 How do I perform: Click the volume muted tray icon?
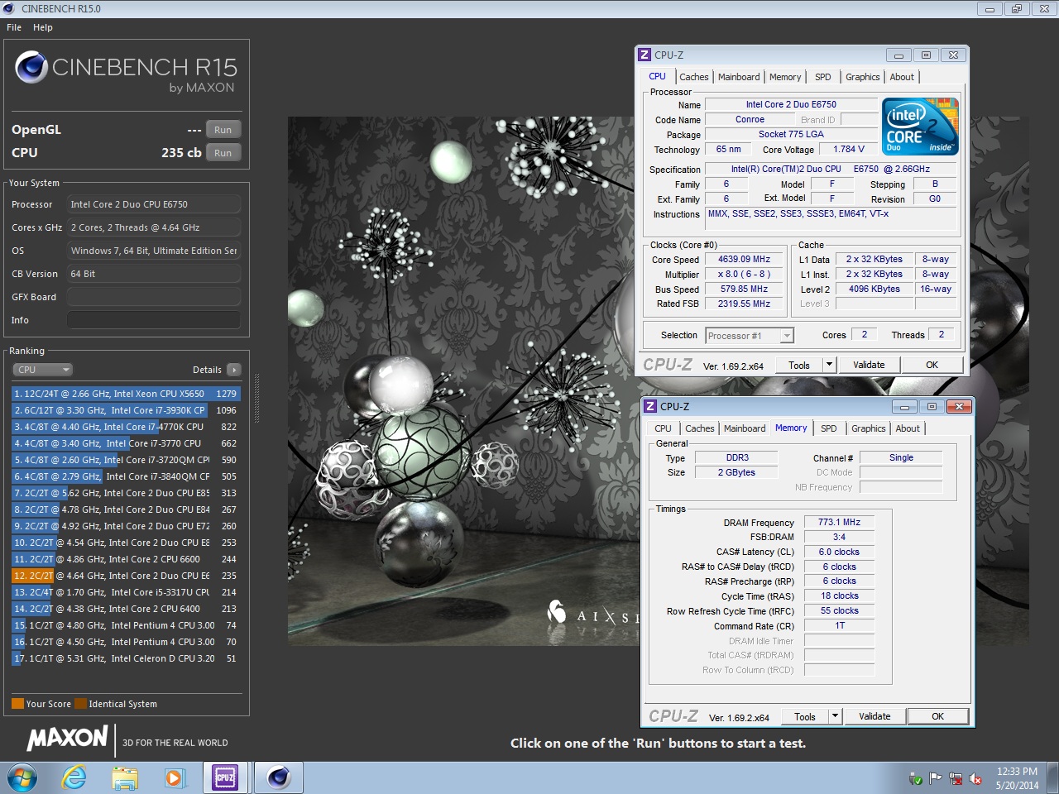(975, 778)
